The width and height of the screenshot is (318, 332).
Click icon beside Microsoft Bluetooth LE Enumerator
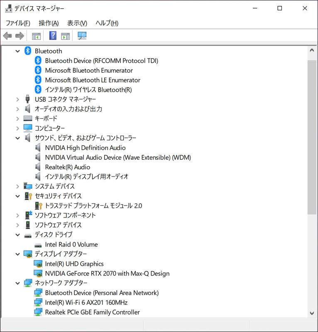pyautogui.click(x=38, y=80)
